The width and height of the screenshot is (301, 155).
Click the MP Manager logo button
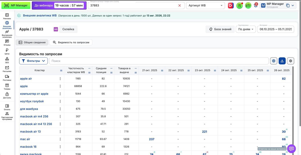click(16, 6)
